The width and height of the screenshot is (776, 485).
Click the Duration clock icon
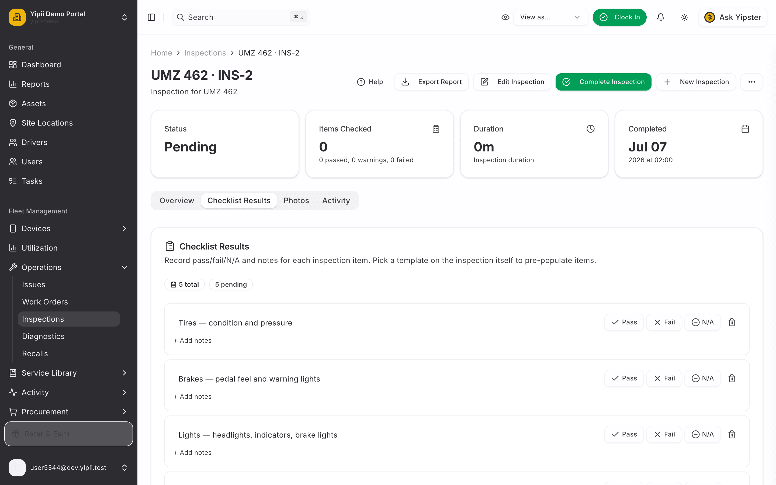coord(591,129)
